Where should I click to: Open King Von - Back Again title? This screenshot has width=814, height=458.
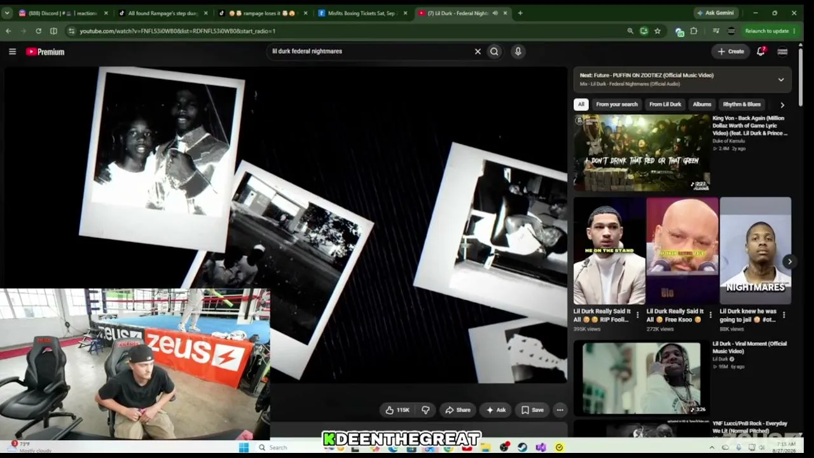click(750, 126)
